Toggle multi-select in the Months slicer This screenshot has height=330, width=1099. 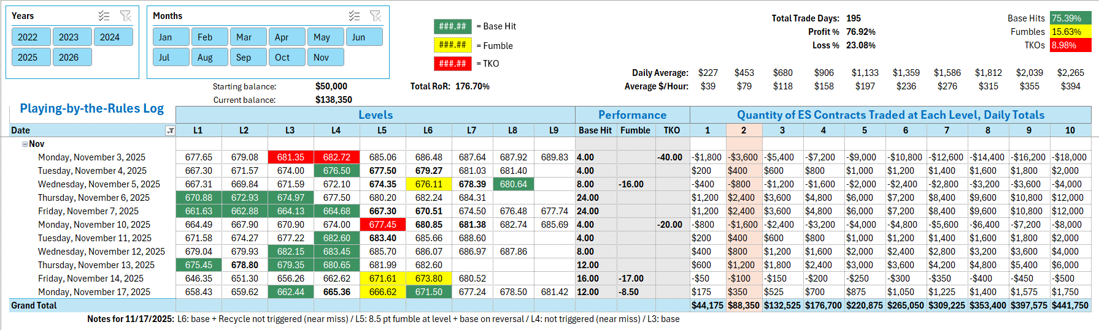pyautogui.click(x=355, y=16)
